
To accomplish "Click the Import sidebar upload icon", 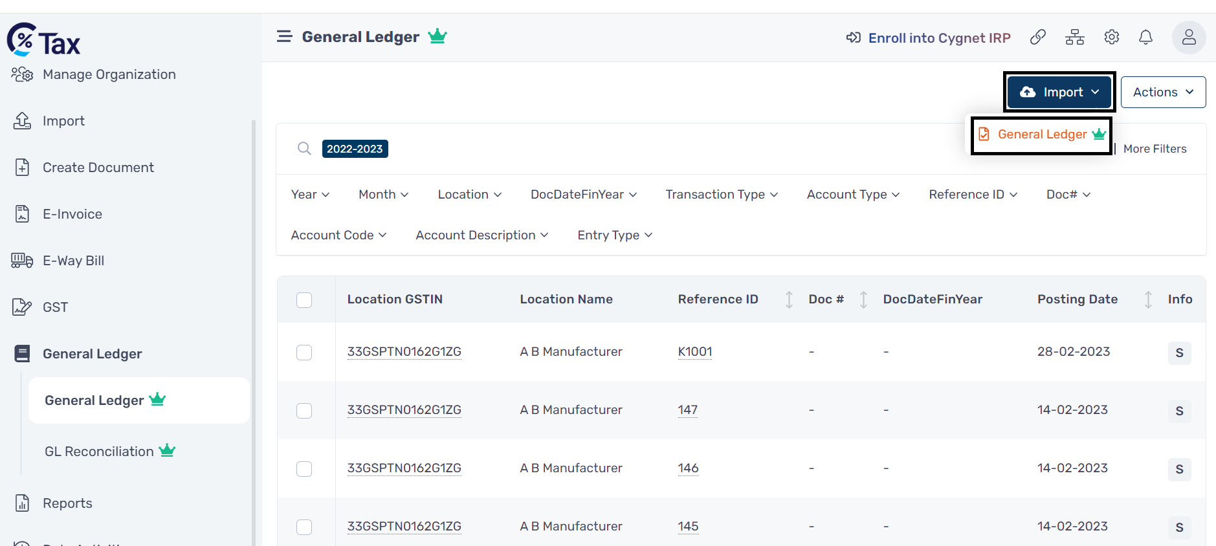I will tap(22, 121).
